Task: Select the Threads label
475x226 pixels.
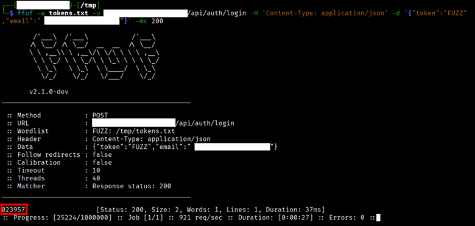Action: click(31, 178)
